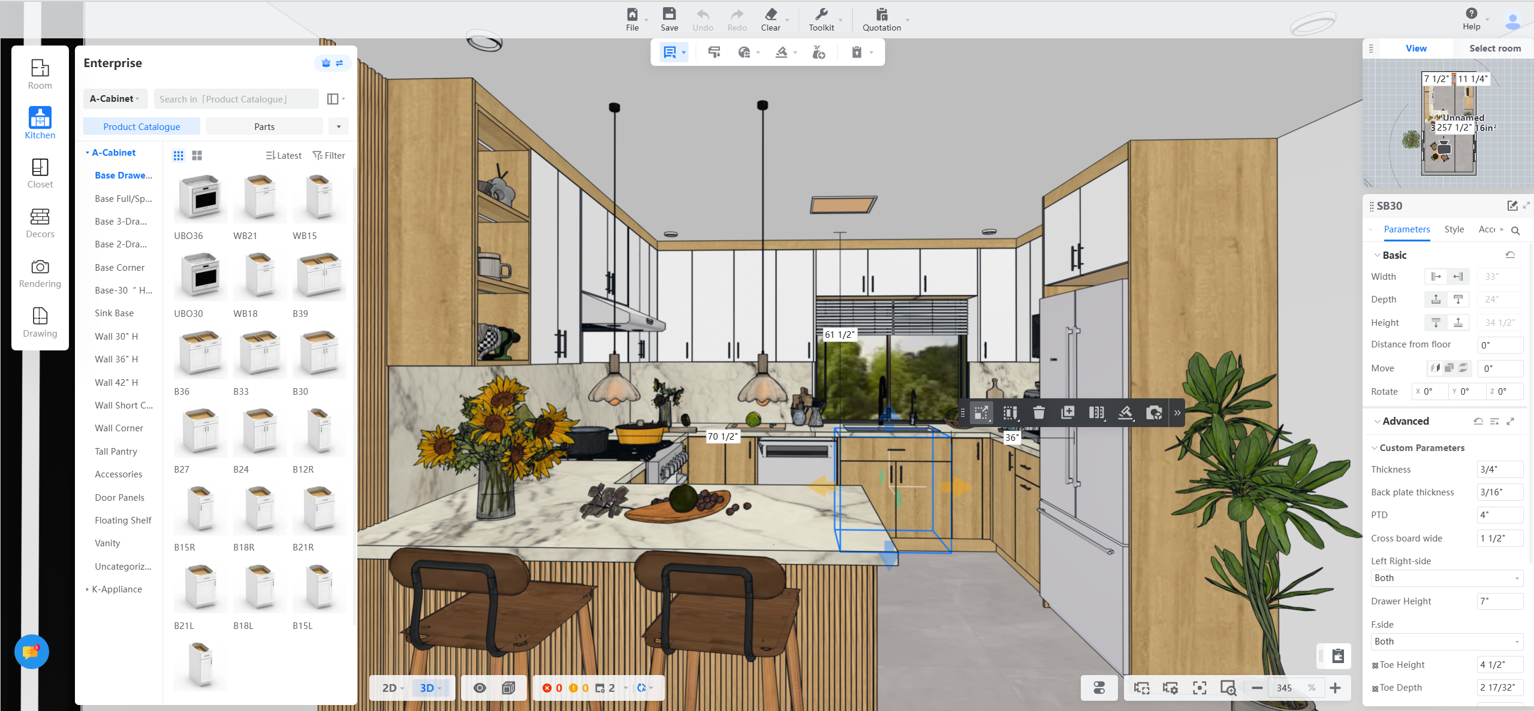
Task: Open the Drawing module
Action: (x=40, y=322)
